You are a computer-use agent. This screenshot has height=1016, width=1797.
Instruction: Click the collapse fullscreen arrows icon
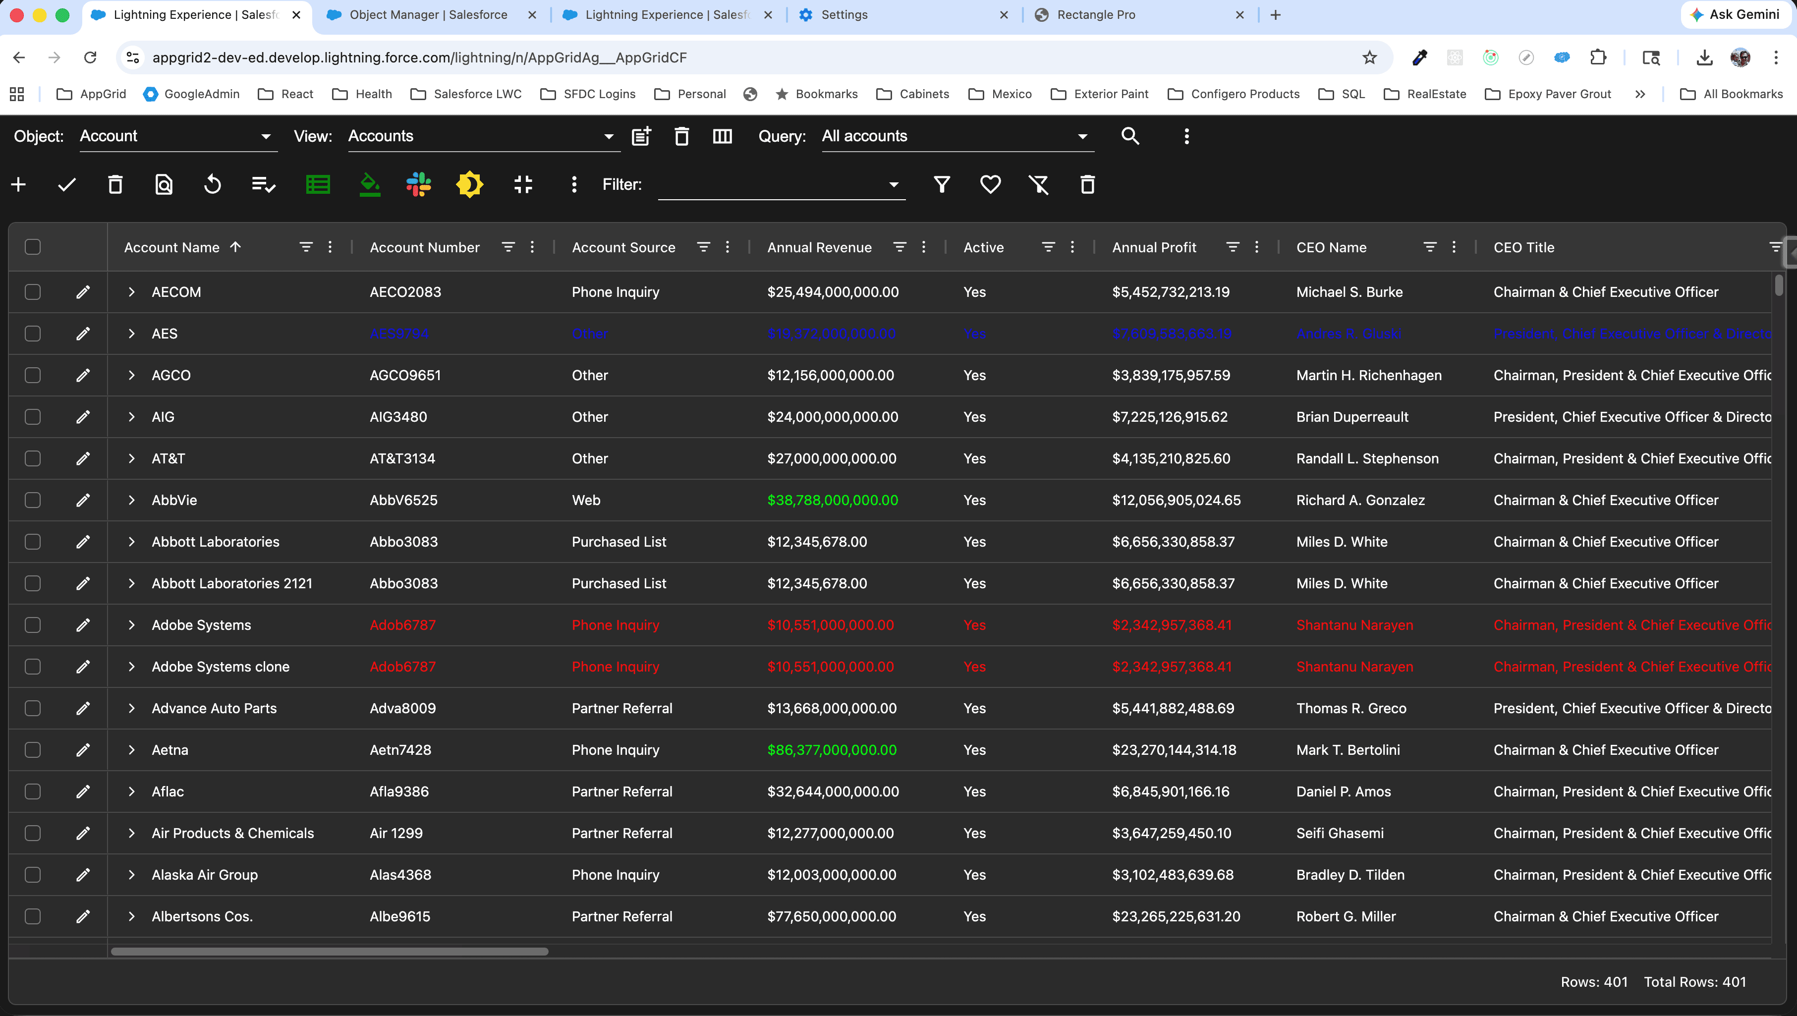tap(523, 184)
